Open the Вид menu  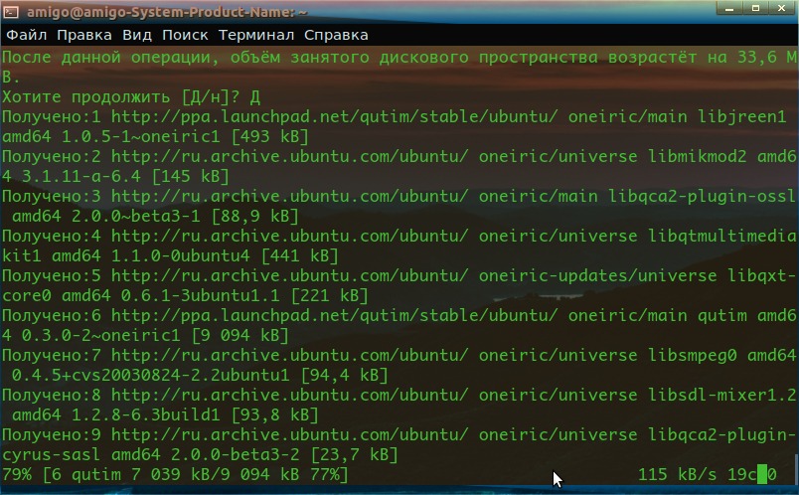click(x=137, y=35)
